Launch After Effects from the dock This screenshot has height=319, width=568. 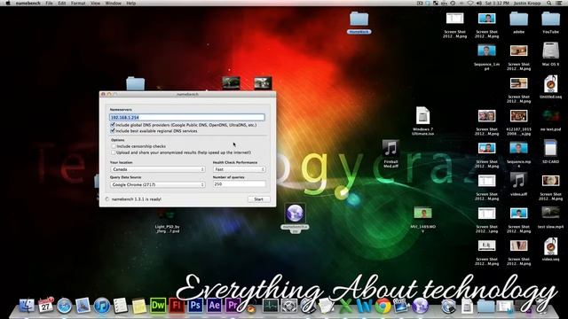coord(214,306)
